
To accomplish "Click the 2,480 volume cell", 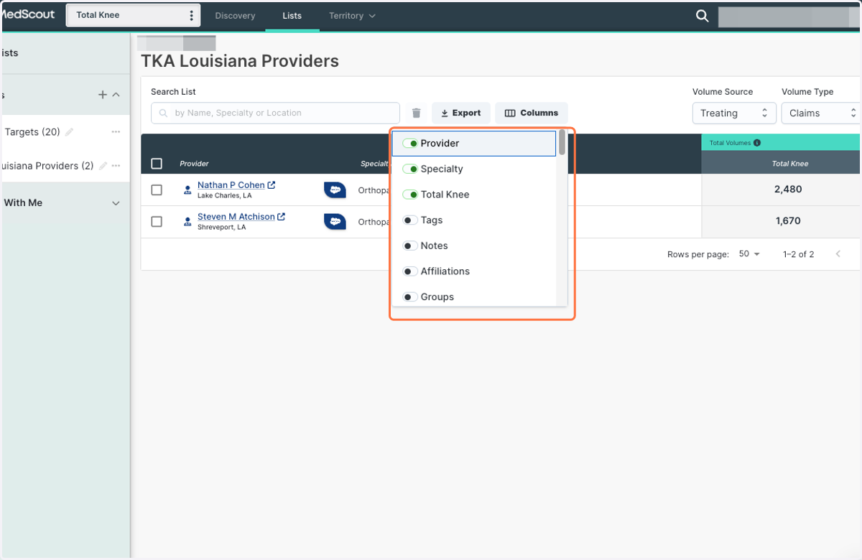I will (788, 190).
